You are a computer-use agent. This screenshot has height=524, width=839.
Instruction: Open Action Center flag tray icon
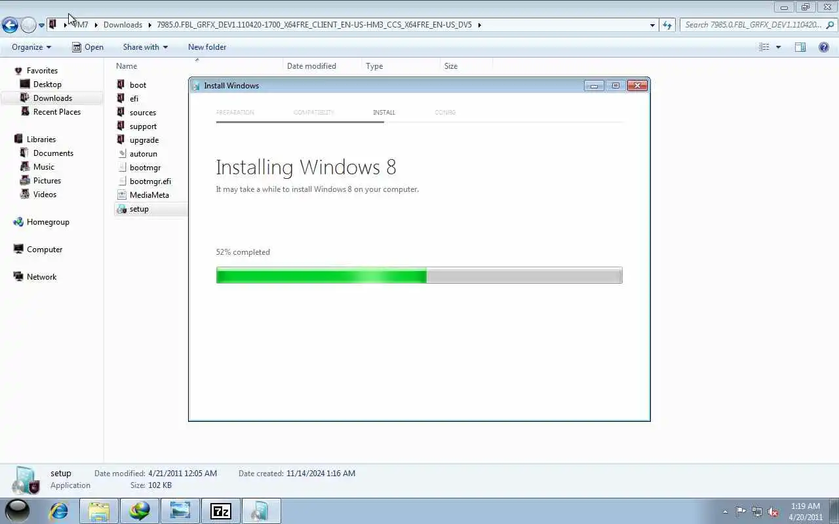[741, 512]
